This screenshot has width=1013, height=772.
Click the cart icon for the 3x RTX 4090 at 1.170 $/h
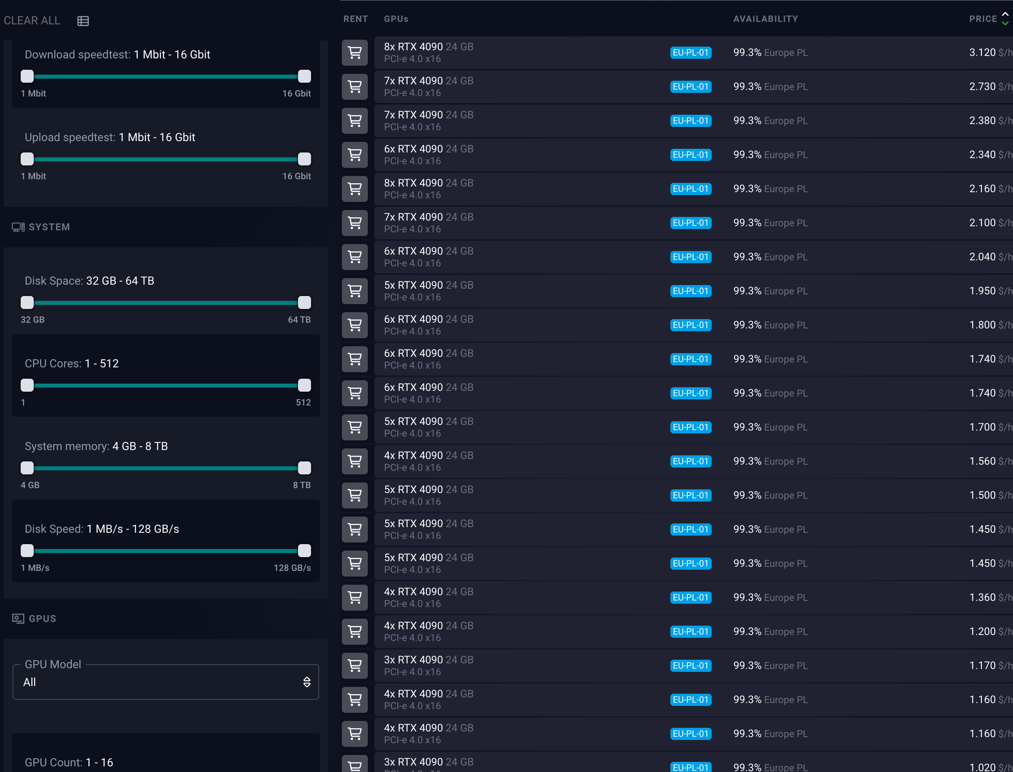354,665
